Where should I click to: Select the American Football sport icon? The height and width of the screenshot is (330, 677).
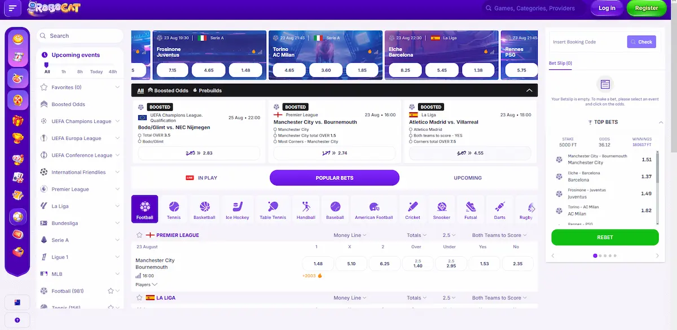point(373,209)
